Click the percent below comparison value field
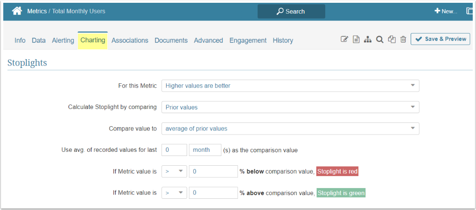 (x=213, y=171)
